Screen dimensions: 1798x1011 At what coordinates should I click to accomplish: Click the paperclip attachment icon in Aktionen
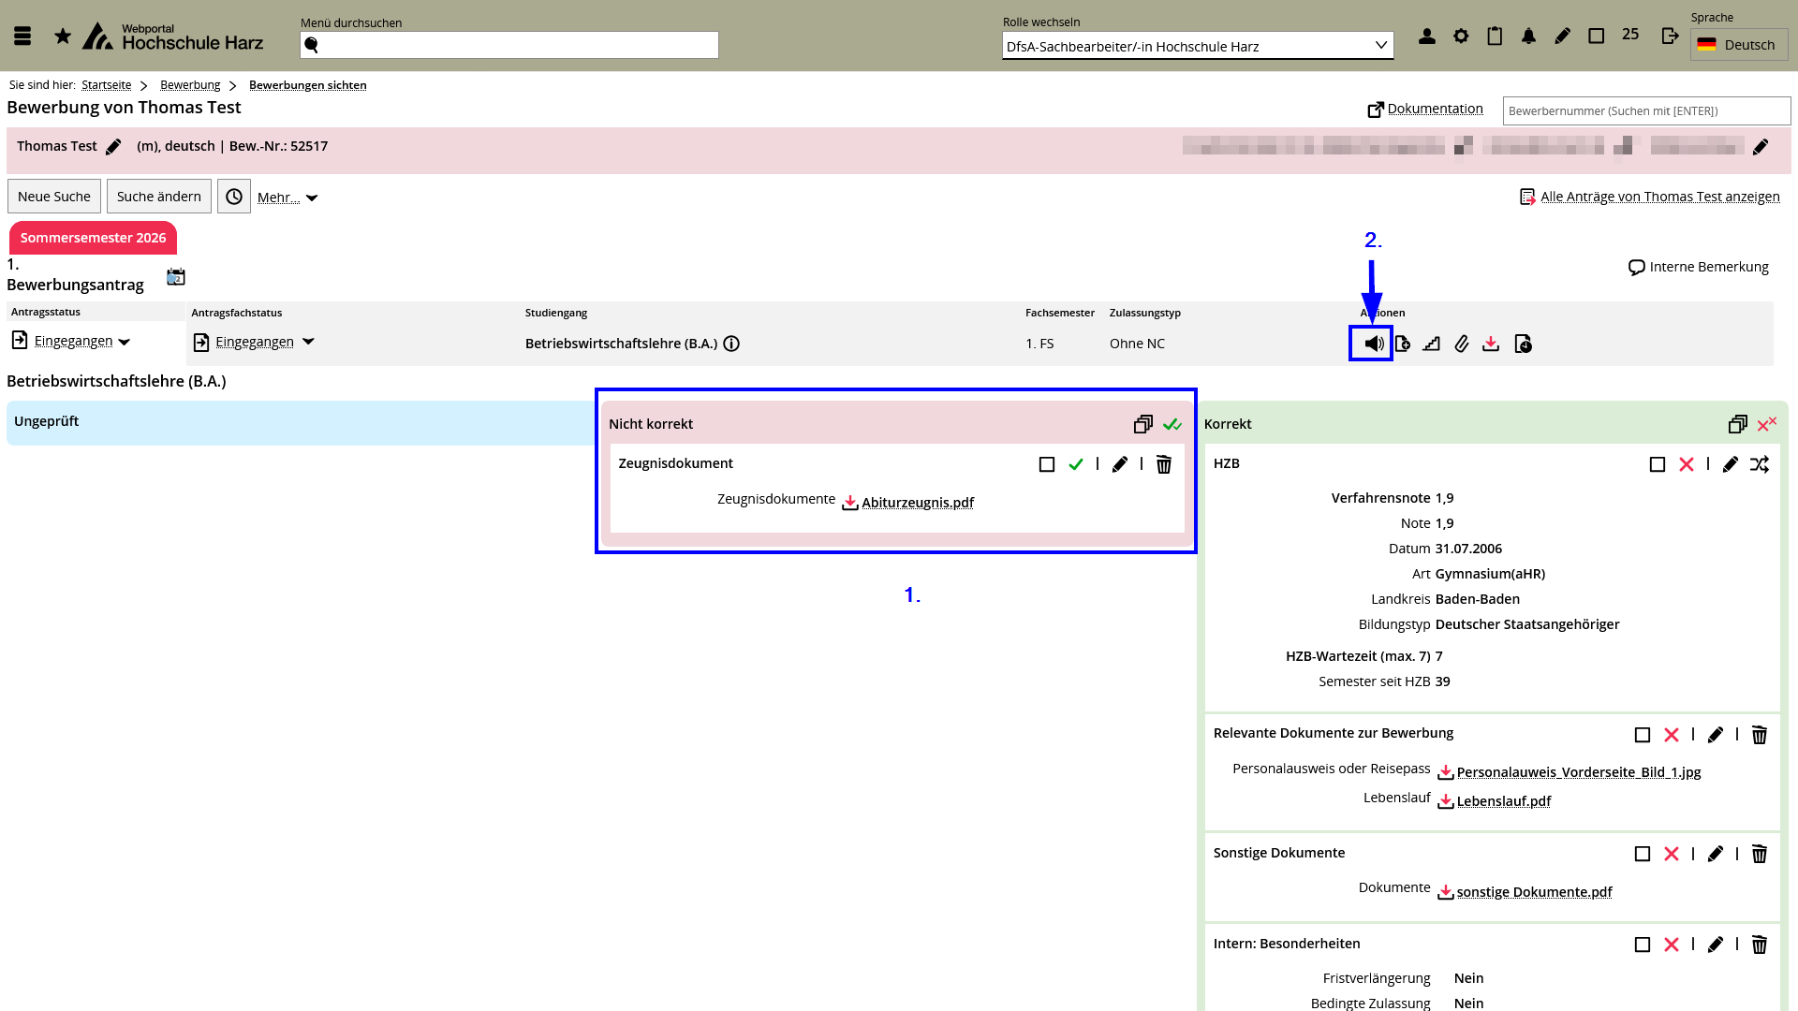(x=1461, y=344)
